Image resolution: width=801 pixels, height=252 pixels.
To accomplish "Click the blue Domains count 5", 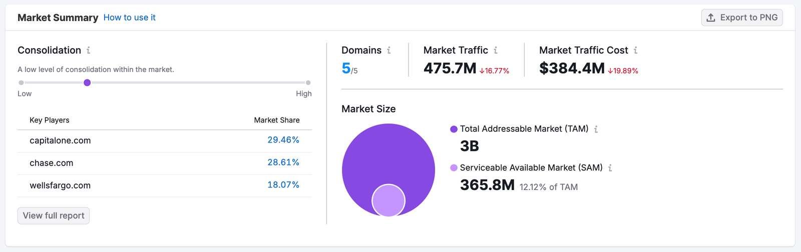I will click(x=346, y=68).
